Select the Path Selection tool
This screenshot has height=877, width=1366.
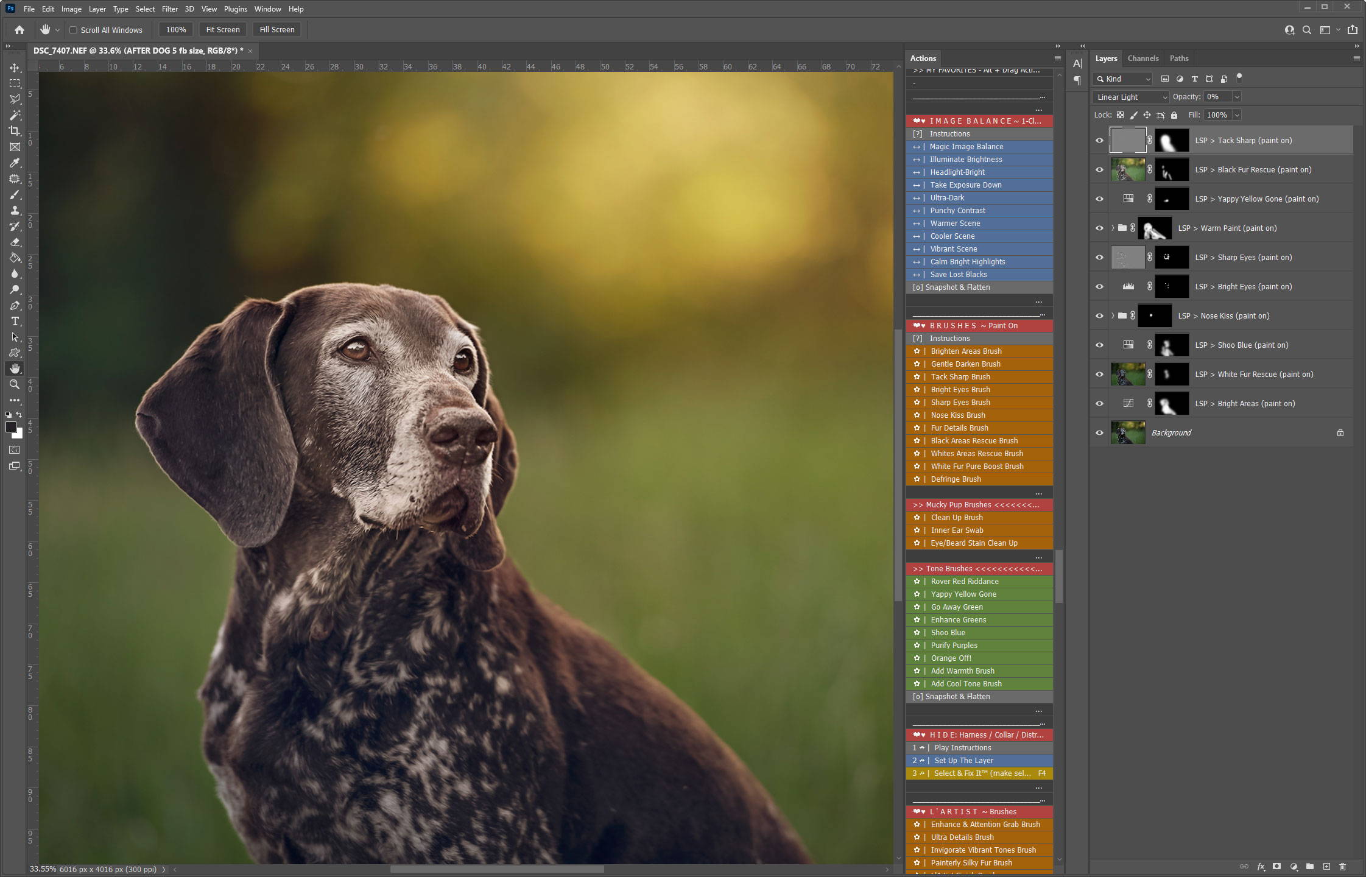15,337
